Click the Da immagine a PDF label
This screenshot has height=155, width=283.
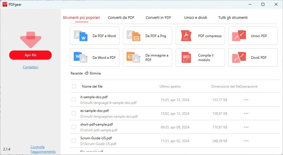point(157,58)
